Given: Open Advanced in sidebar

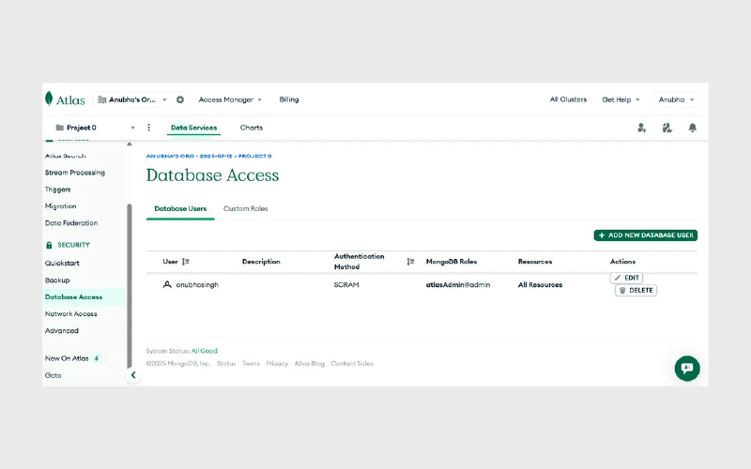Looking at the screenshot, I should [x=61, y=331].
